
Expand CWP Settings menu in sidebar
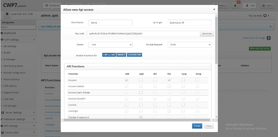[18, 40]
